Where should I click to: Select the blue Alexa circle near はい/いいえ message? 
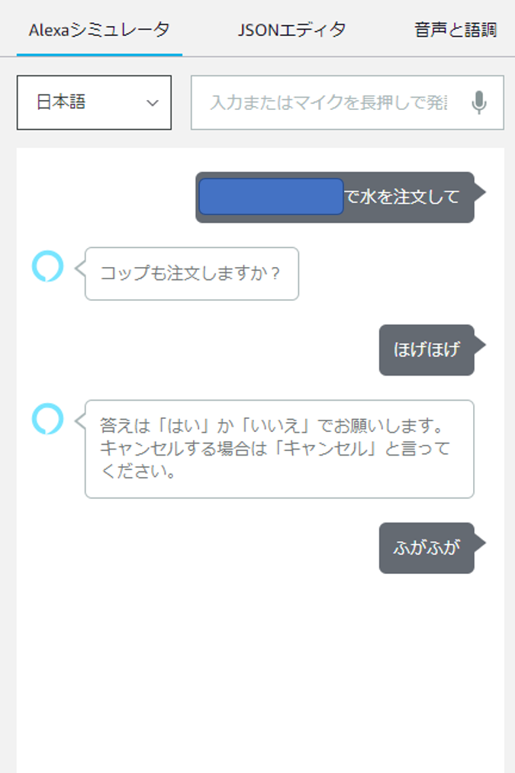pos(50,420)
